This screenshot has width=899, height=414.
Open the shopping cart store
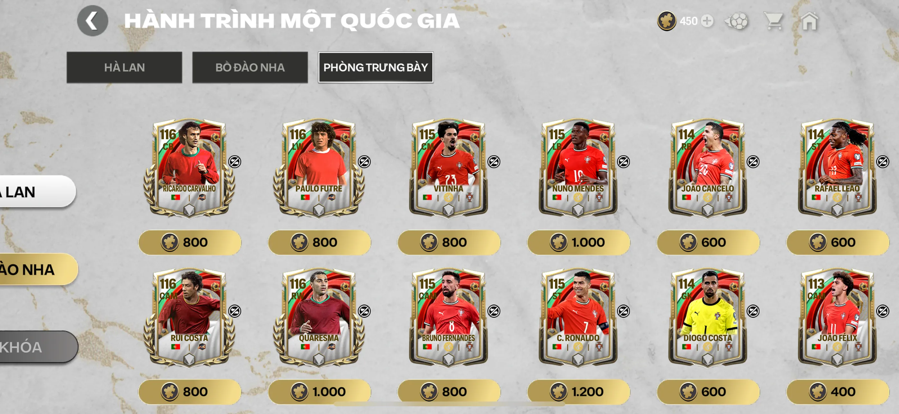pyautogui.click(x=774, y=21)
